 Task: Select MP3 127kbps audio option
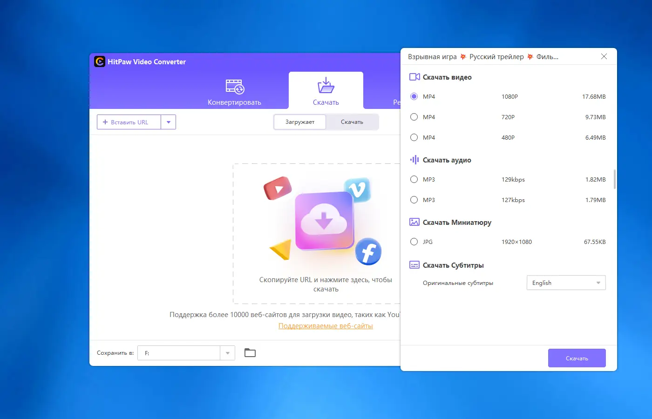[x=414, y=200]
